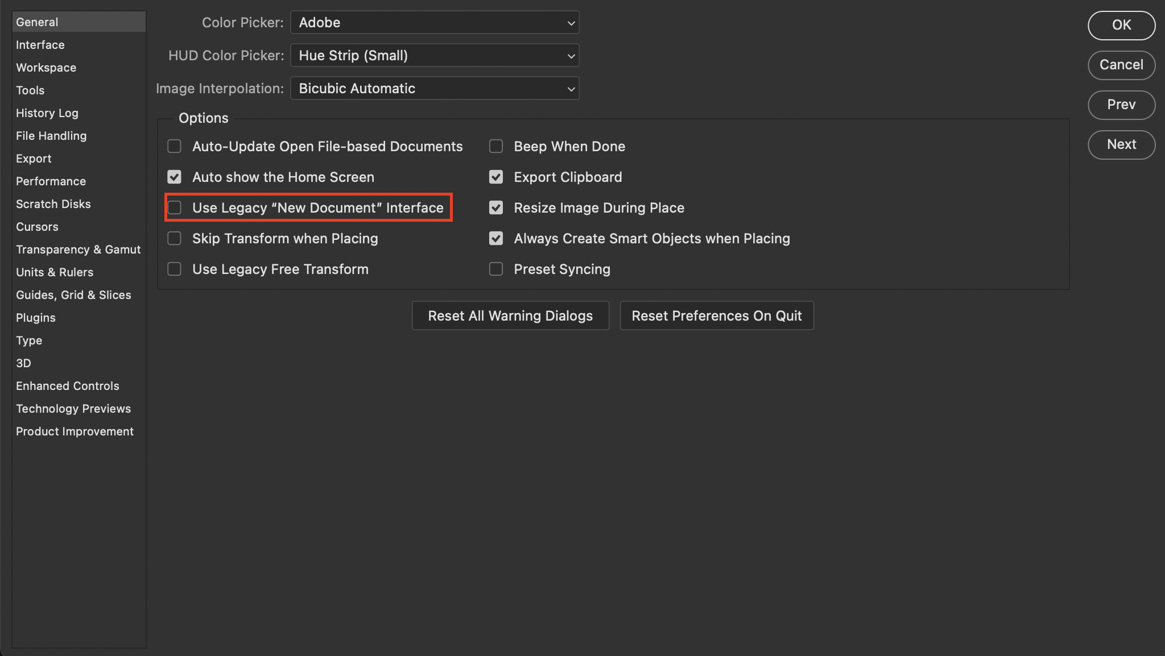
Task: Enable Use Legacy "New Document" Interface checkbox
Action: pyautogui.click(x=175, y=207)
